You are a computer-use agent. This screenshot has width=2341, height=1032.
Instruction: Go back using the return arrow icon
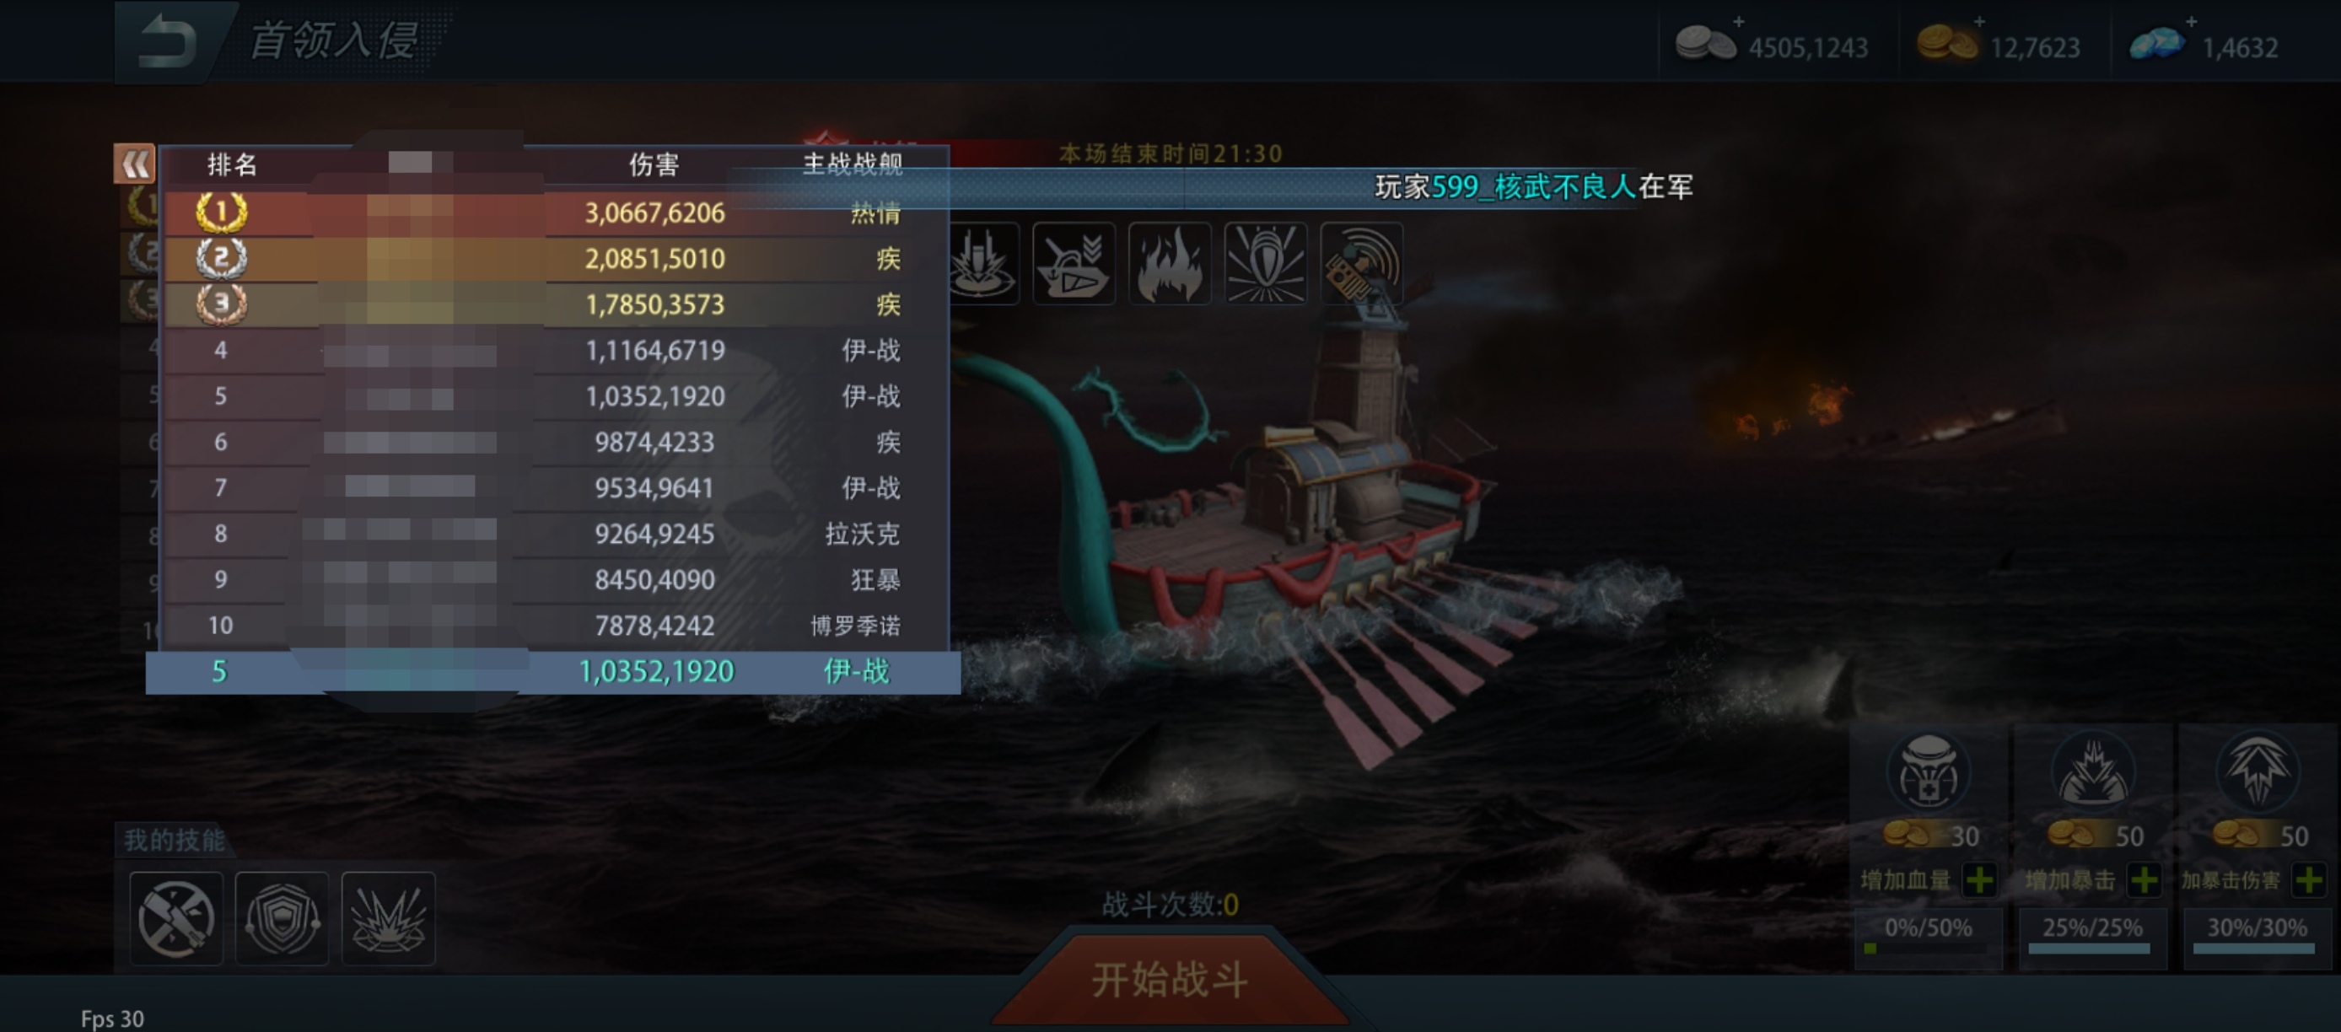point(167,42)
